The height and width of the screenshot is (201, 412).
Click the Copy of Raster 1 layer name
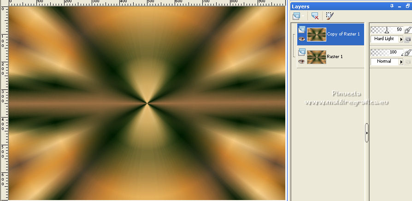click(343, 34)
